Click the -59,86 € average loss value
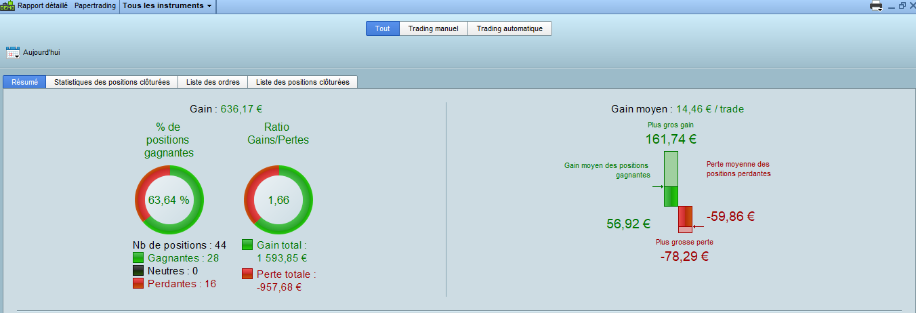The width and height of the screenshot is (916, 313). pyautogui.click(x=730, y=217)
